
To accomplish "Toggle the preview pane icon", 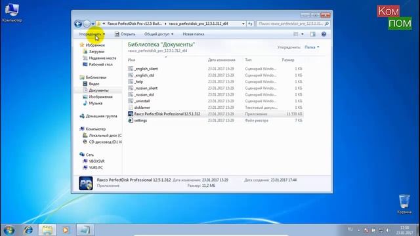I will 312,34.
